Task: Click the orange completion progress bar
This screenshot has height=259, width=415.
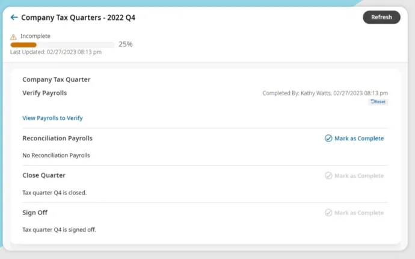Action: 62,45
